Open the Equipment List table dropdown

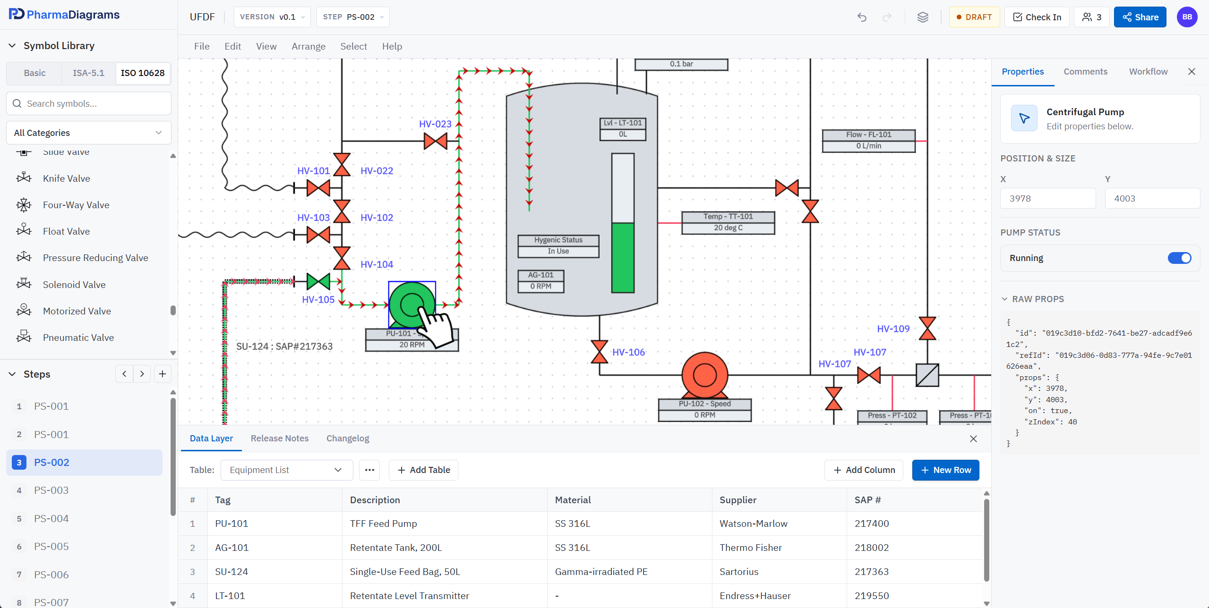tap(286, 470)
